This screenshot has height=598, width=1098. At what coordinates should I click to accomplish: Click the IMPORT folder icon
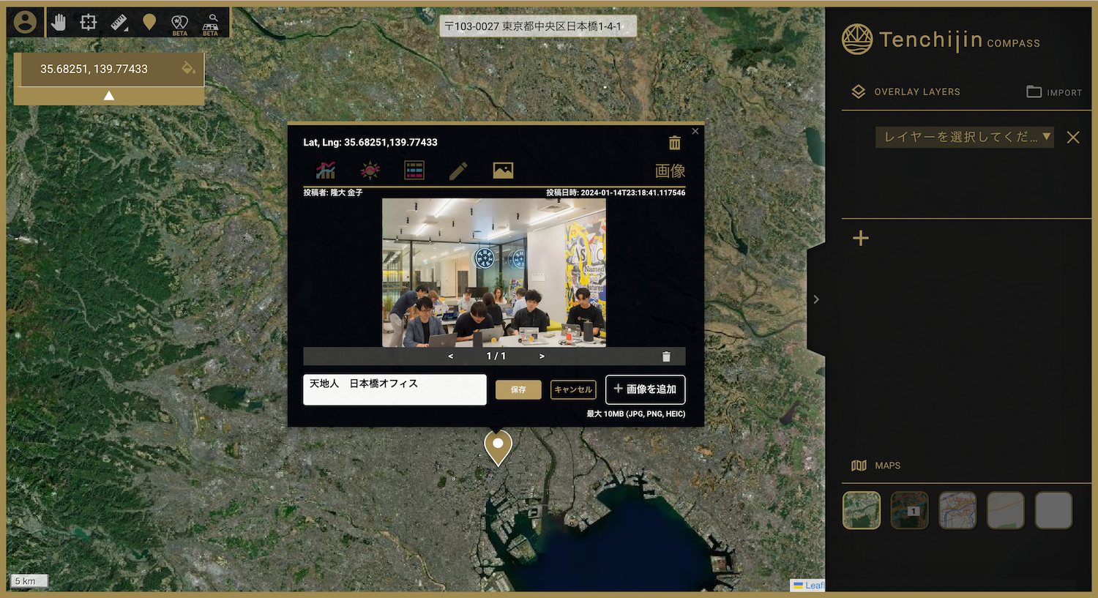[1034, 91]
